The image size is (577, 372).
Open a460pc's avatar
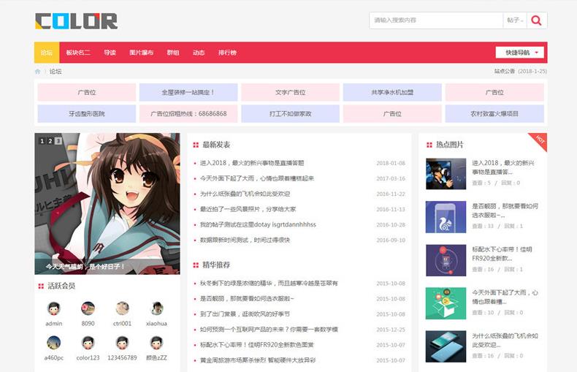point(54,343)
